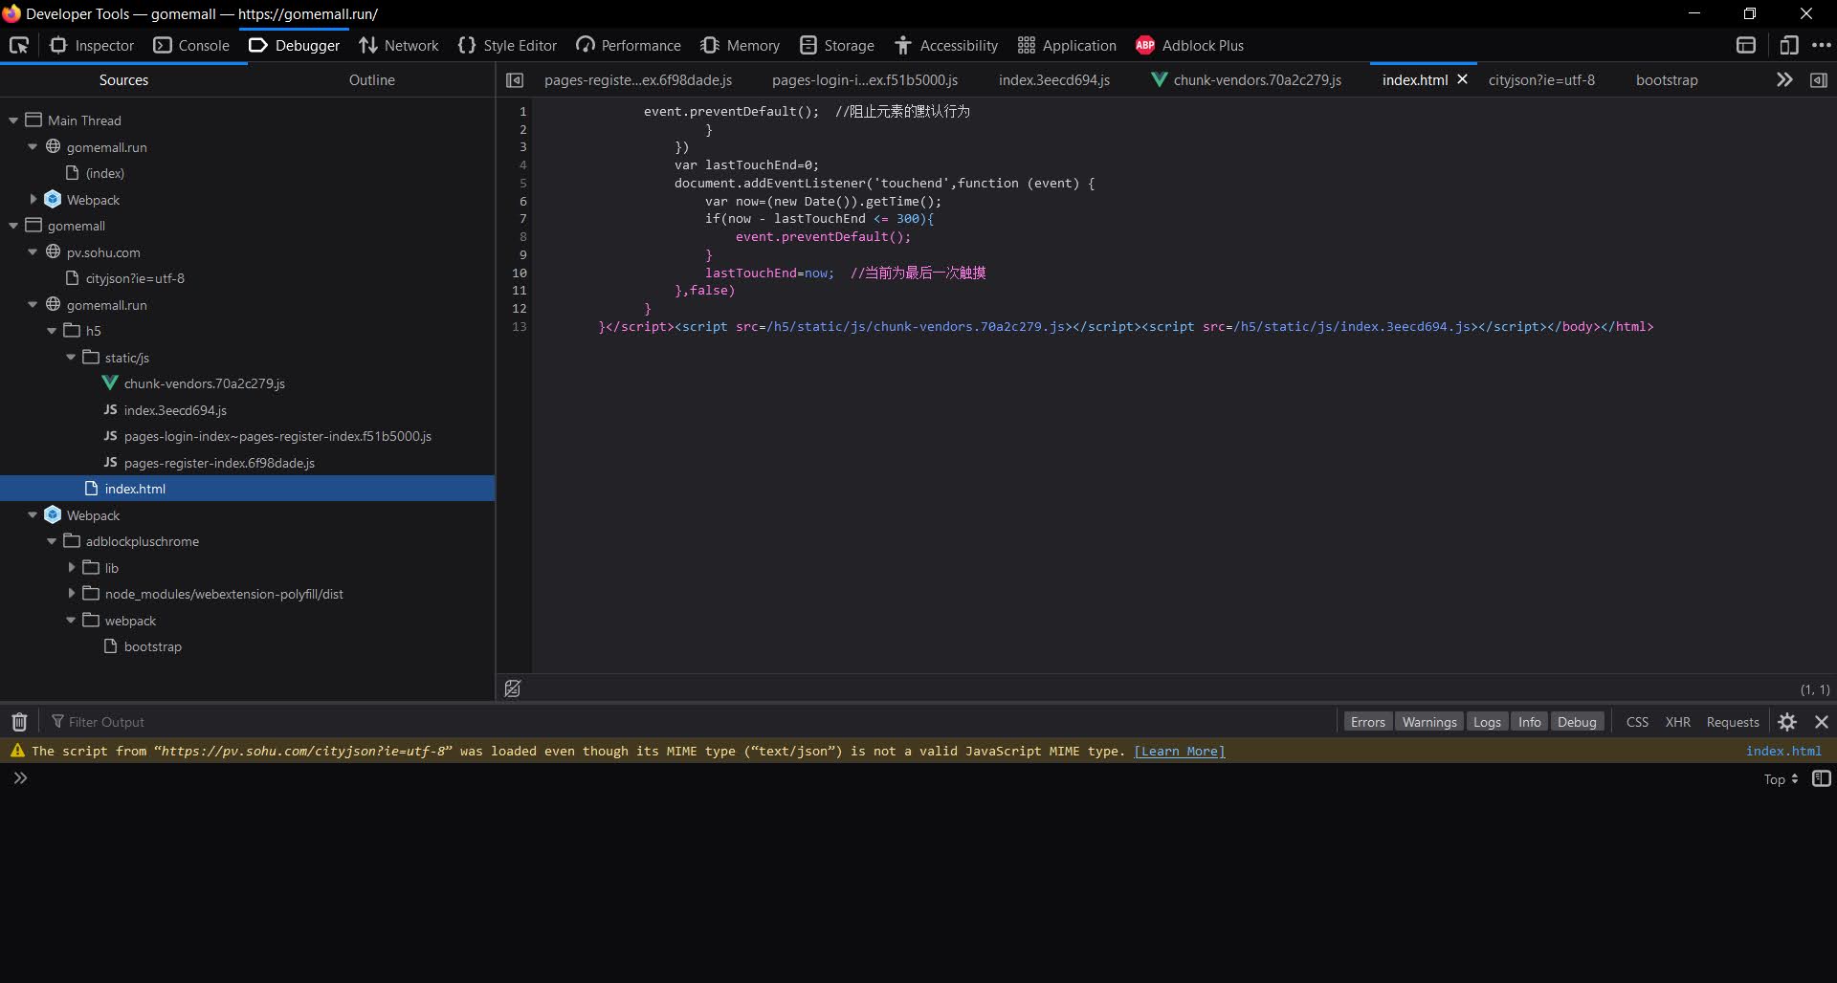Image resolution: width=1837 pixels, height=983 pixels.
Task: Open the pages-register-index.6f98dade.js editor tab
Action: coord(638,80)
